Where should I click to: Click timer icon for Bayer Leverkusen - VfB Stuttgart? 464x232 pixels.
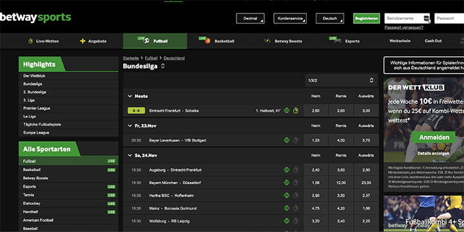click(x=296, y=140)
